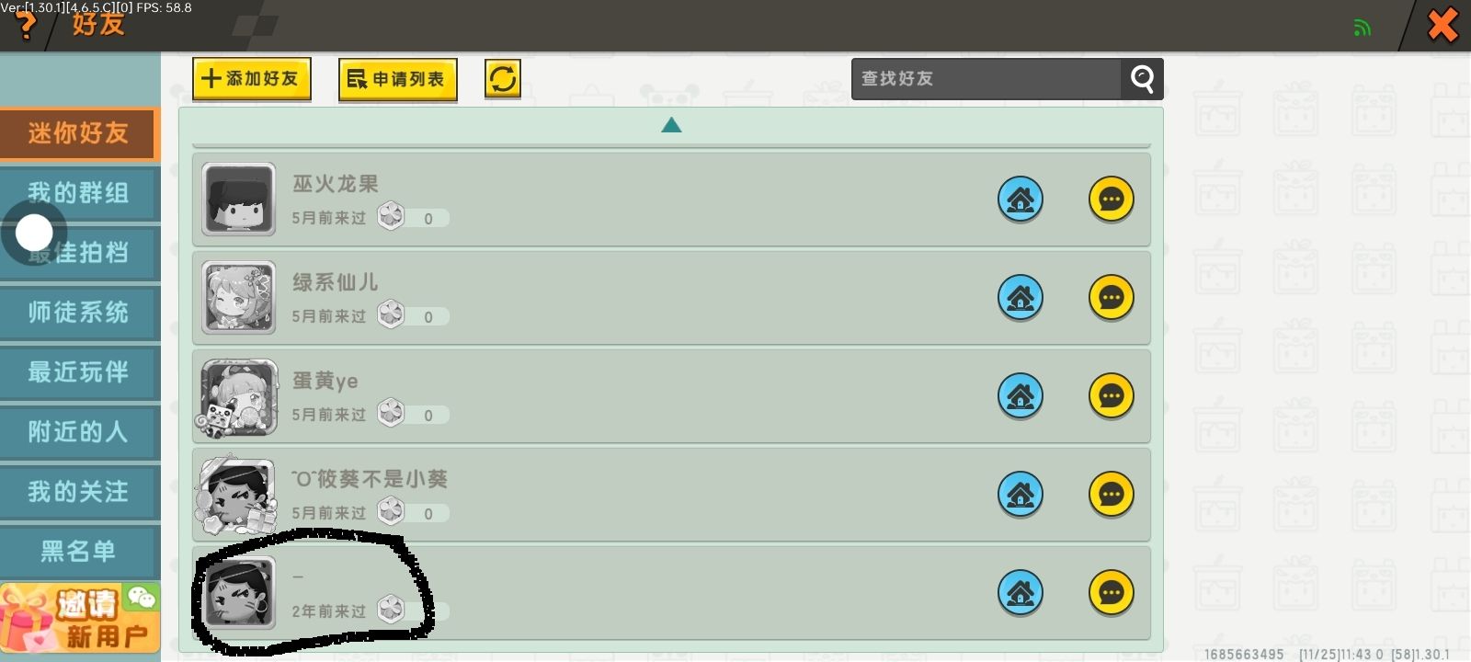Focus the 查找好友 search field
Image resolution: width=1471 pixels, height=662 pixels.
(x=986, y=79)
